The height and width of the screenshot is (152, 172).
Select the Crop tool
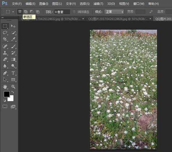pyautogui.click(x=5, y=39)
